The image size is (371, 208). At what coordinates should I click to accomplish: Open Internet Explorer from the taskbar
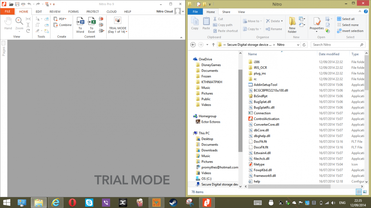(56, 202)
